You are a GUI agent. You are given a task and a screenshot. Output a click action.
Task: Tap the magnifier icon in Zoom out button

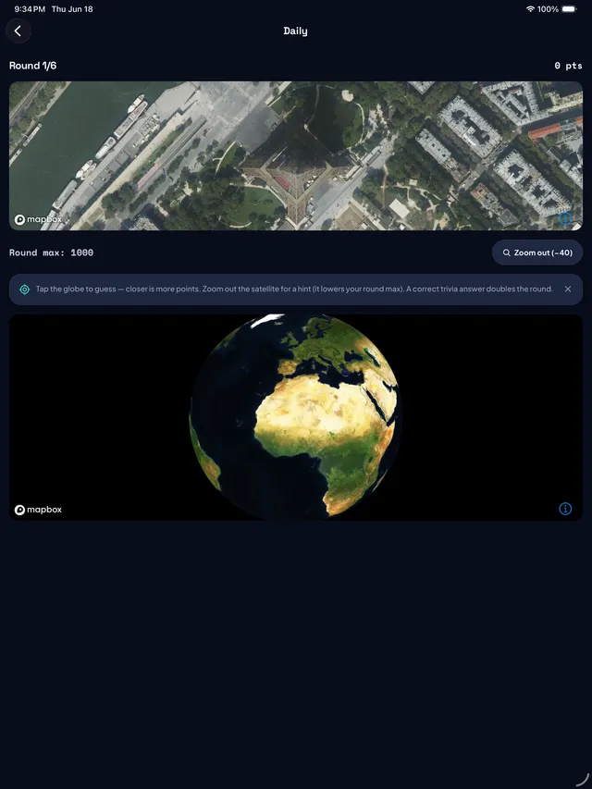tap(506, 253)
